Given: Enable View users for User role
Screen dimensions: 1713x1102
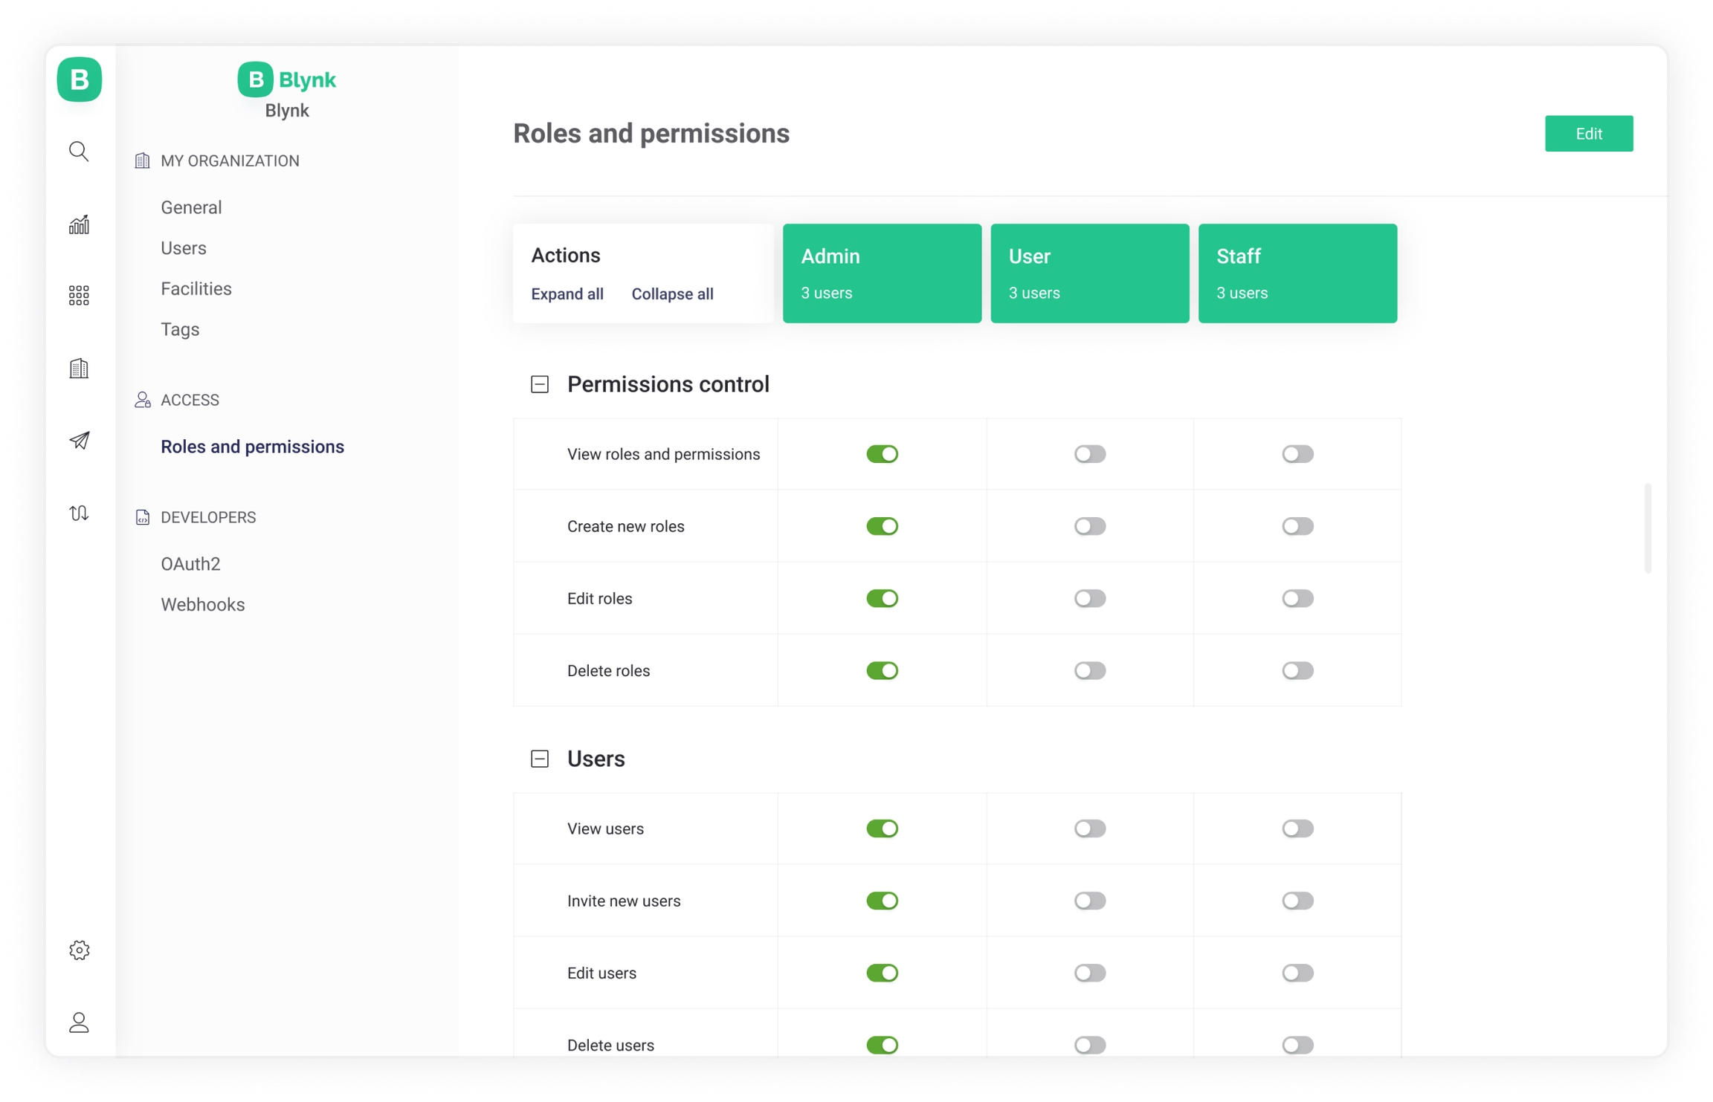Looking at the screenshot, I should point(1089,829).
